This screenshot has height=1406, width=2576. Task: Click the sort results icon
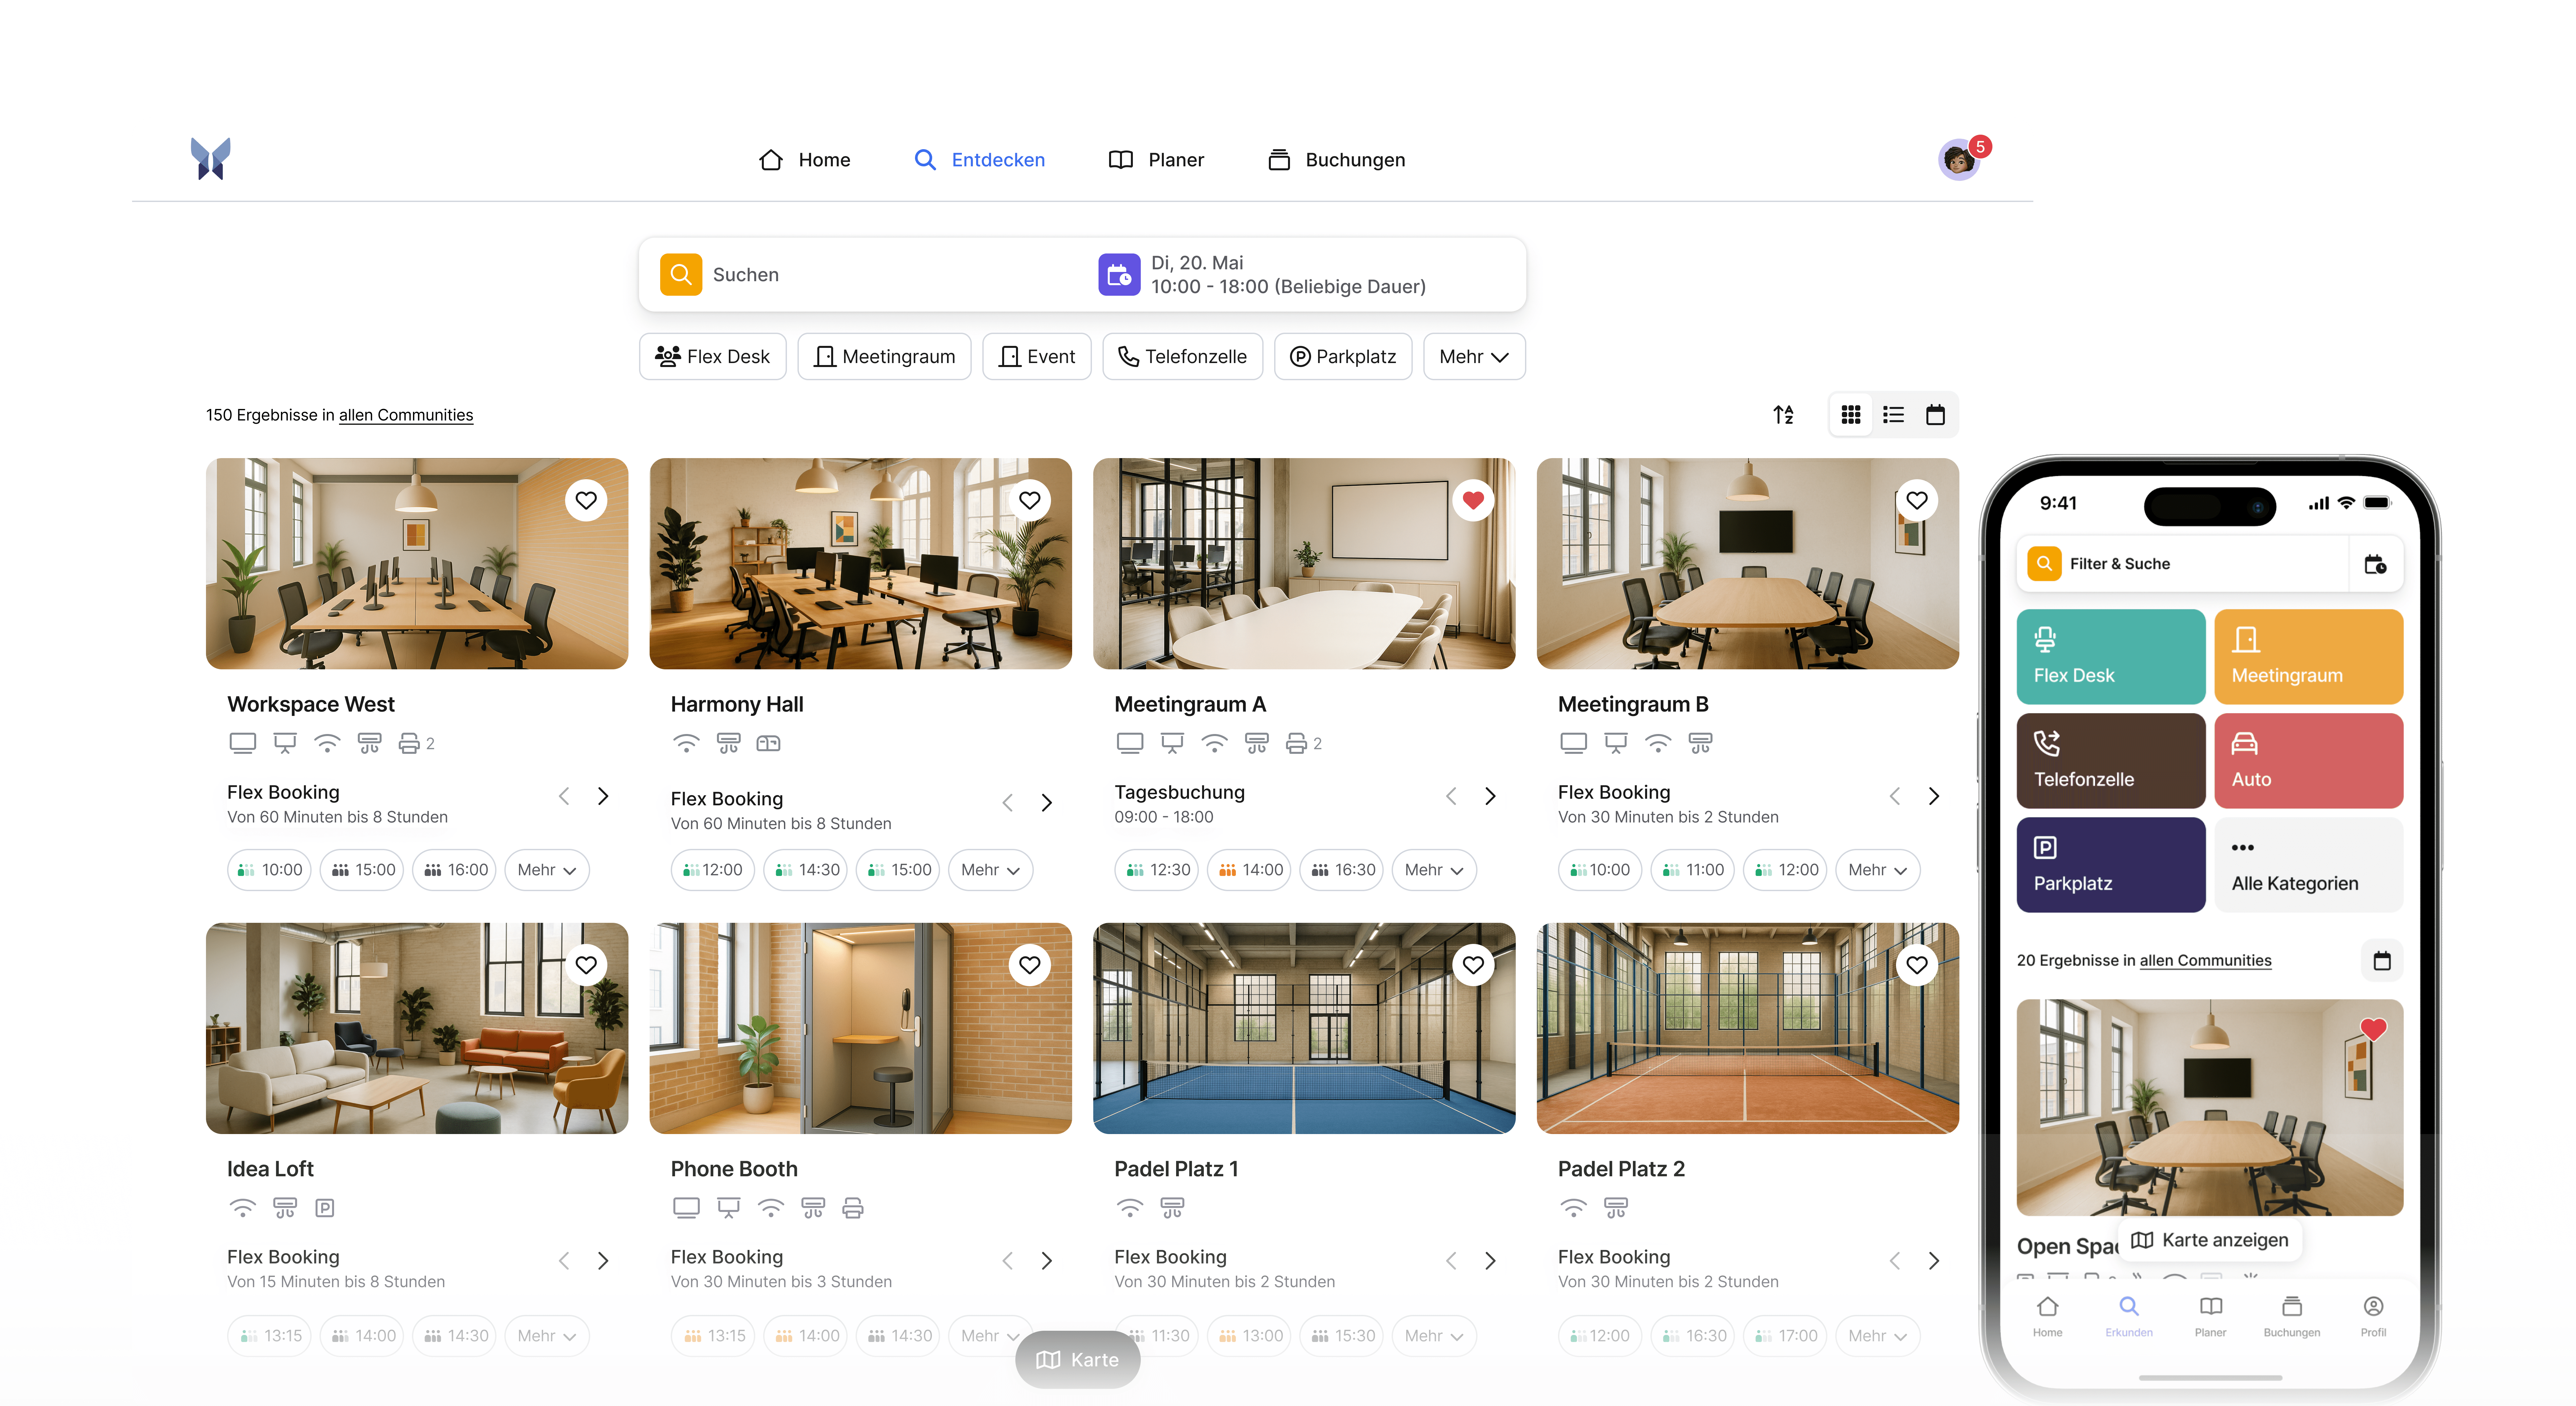[x=1783, y=414]
